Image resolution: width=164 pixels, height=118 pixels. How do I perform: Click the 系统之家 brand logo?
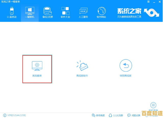(138, 13)
